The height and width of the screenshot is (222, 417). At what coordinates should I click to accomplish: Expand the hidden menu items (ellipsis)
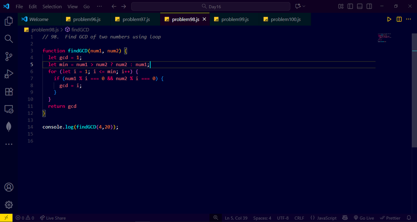click(x=99, y=6)
